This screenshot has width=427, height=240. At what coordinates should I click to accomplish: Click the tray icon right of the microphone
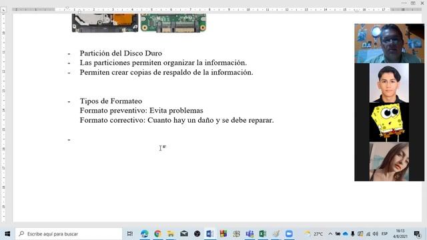pos(360,234)
